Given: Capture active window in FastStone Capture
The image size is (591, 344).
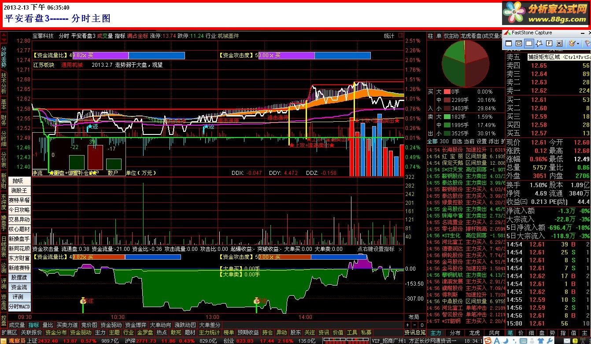Looking at the screenshot, I should 509,43.
